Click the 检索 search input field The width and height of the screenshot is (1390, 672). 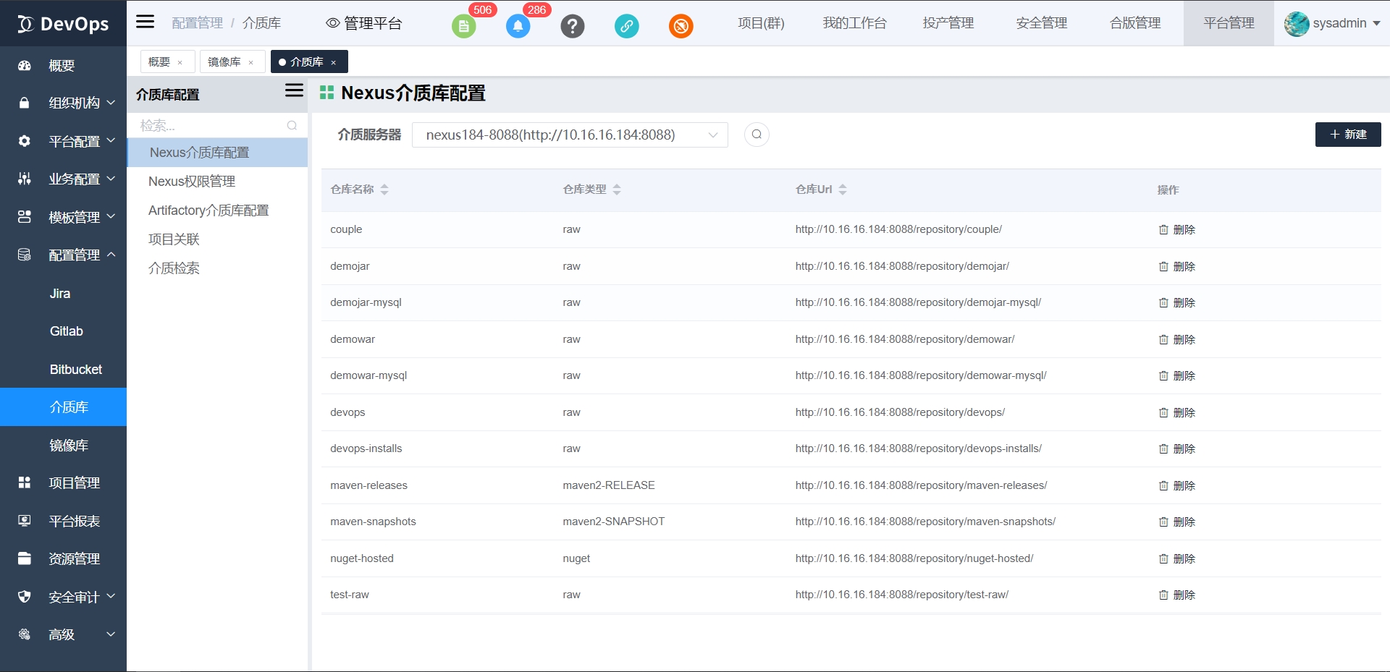point(210,126)
